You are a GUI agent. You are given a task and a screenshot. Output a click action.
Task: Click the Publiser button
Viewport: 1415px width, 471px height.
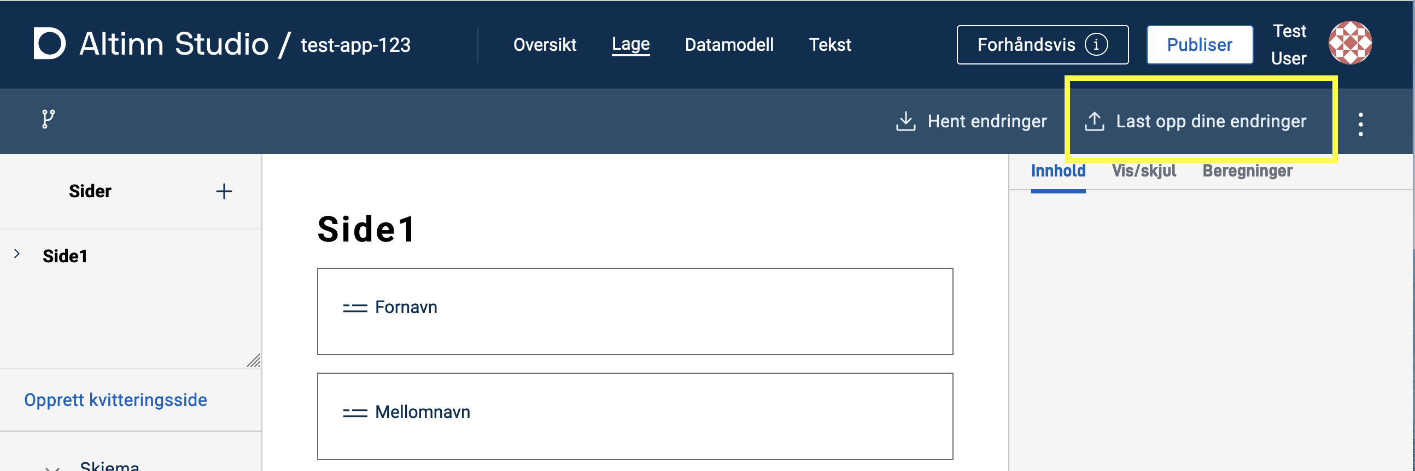1200,44
